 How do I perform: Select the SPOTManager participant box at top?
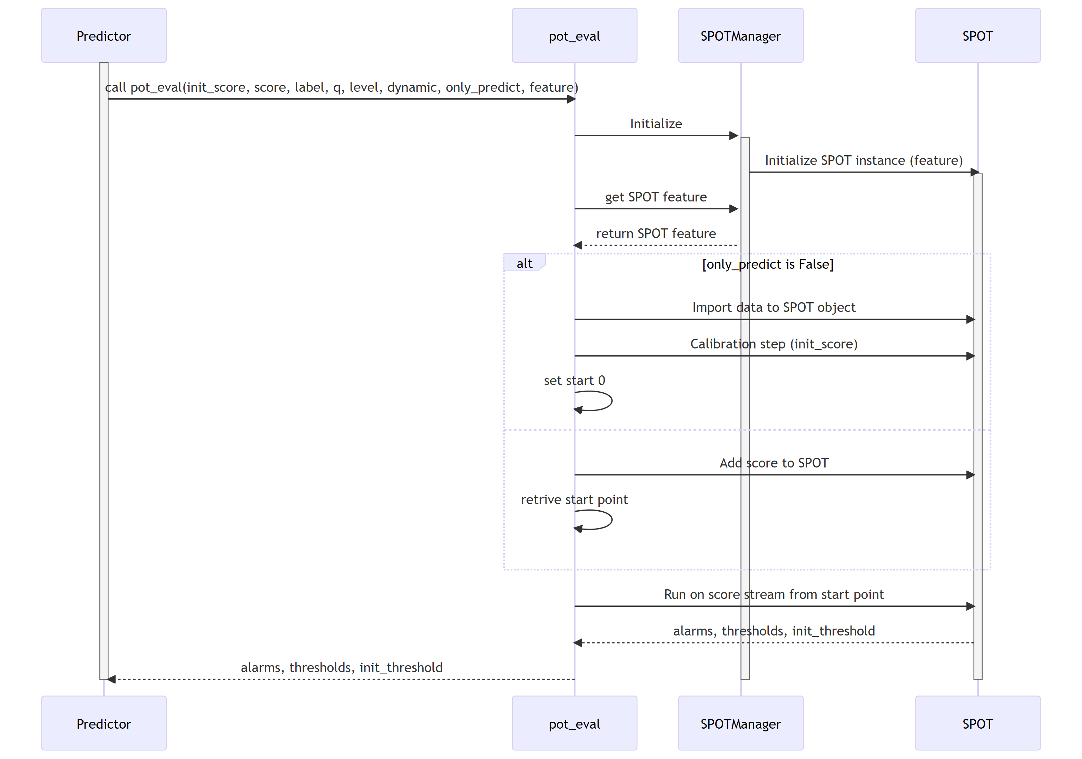740,35
